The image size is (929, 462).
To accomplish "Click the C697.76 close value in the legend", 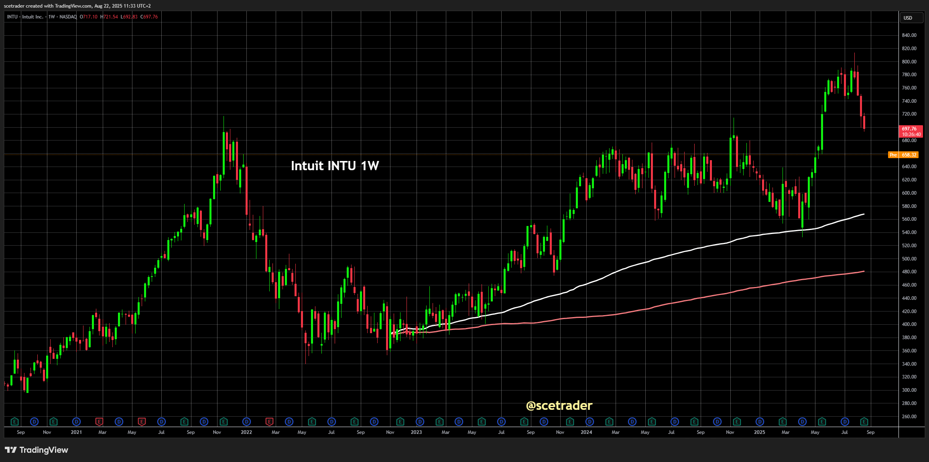I will coord(149,17).
